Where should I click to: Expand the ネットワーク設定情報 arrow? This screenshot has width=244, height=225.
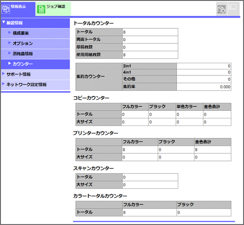click(x=3, y=84)
